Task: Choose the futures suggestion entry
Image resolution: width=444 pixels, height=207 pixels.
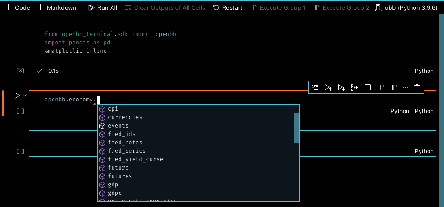Action: 198,176
